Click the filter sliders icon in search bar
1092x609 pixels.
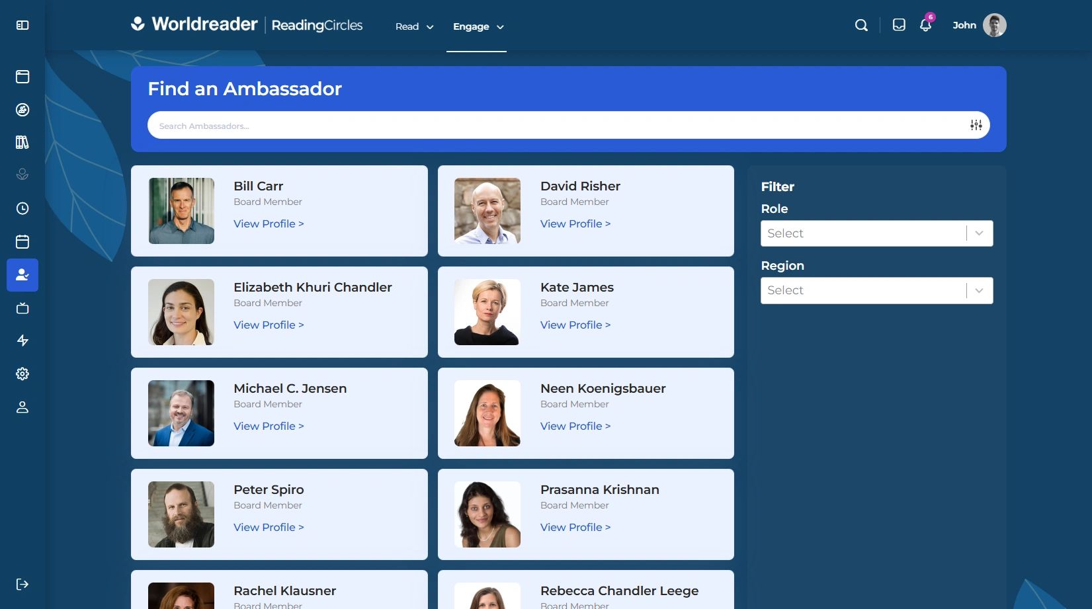click(x=976, y=125)
